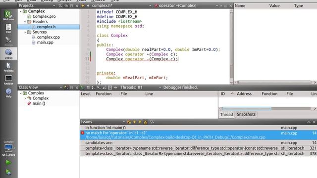
Task: Minimize the Issues output pane
Action: [x=309, y=122]
